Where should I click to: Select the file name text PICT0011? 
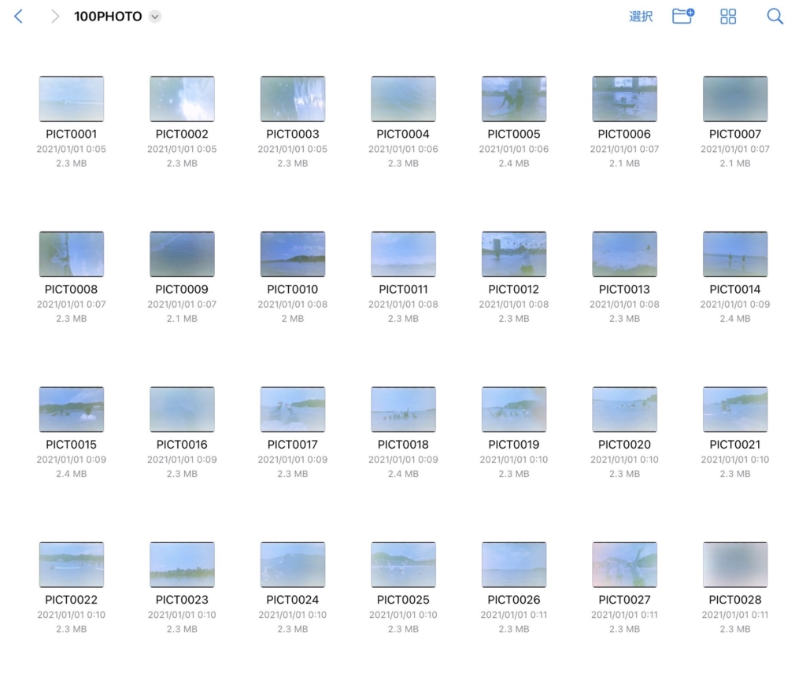click(404, 290)
